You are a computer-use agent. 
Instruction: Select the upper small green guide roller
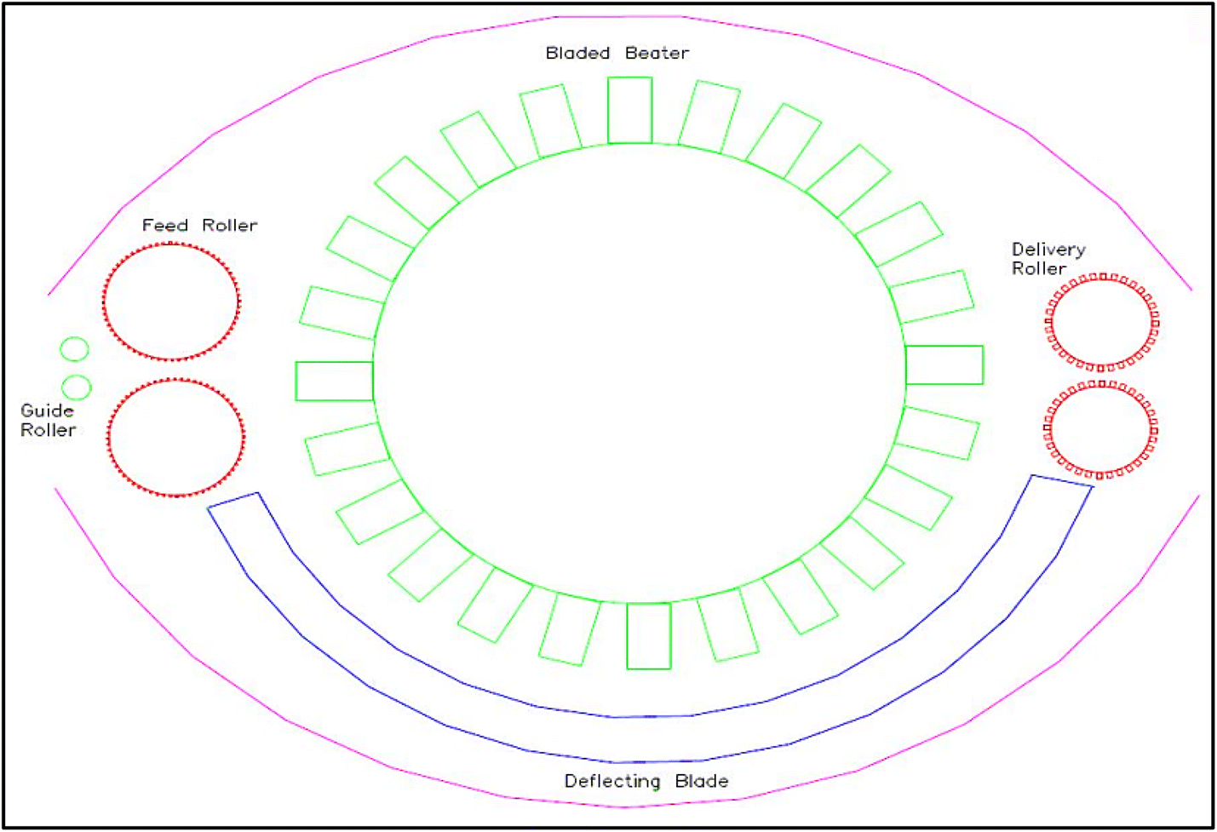75,349
